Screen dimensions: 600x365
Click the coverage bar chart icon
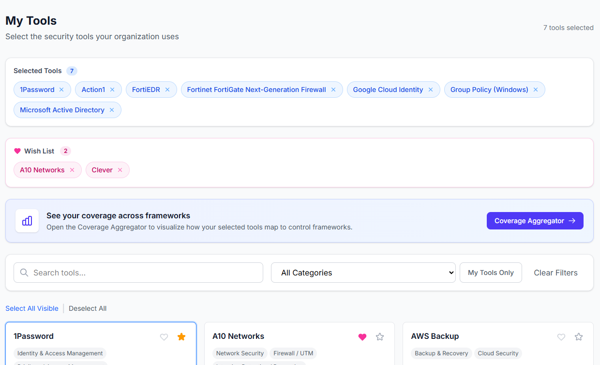[27, 221]
